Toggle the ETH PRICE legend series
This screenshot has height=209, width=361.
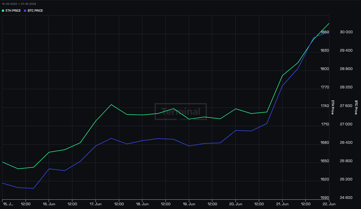coord(11,11)
